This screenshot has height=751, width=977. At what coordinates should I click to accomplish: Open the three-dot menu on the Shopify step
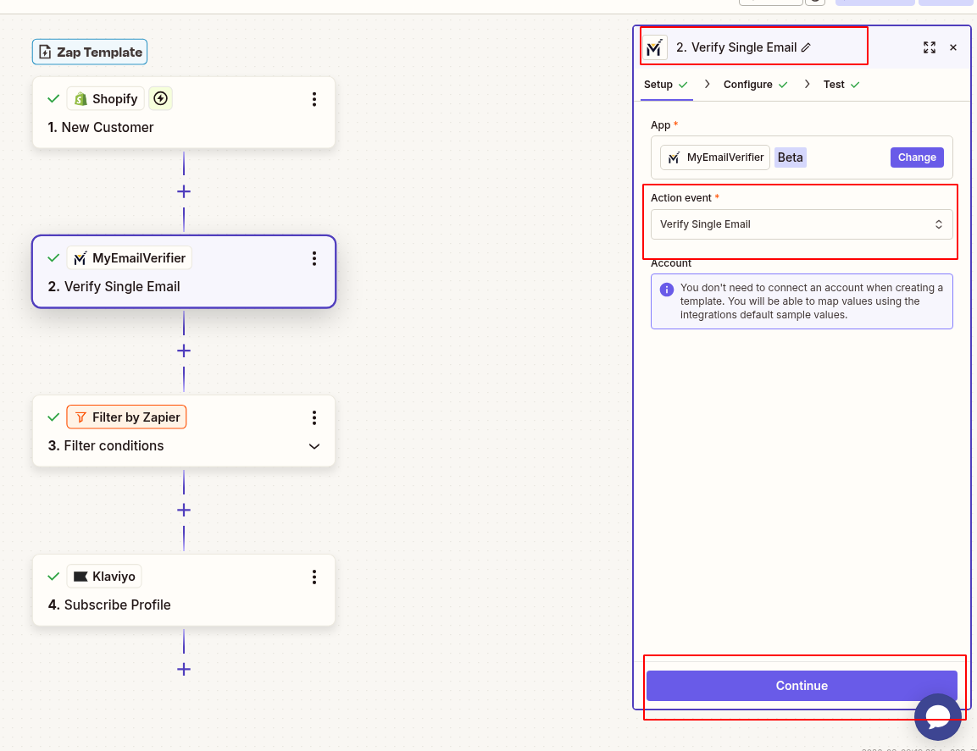314,99
